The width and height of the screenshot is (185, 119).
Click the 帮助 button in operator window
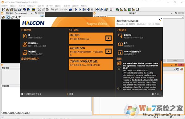pyautogui.click(x=175, y=61)
